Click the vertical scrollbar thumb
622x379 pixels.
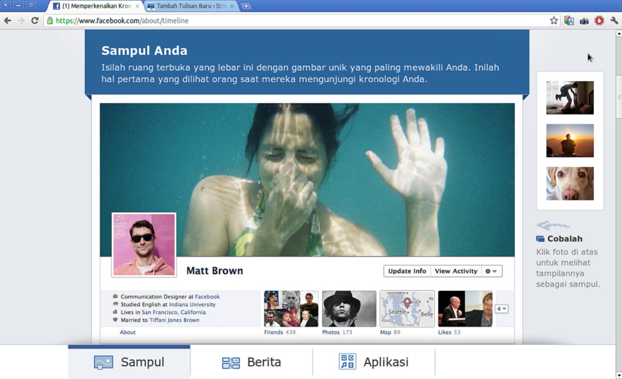[619, 97]
